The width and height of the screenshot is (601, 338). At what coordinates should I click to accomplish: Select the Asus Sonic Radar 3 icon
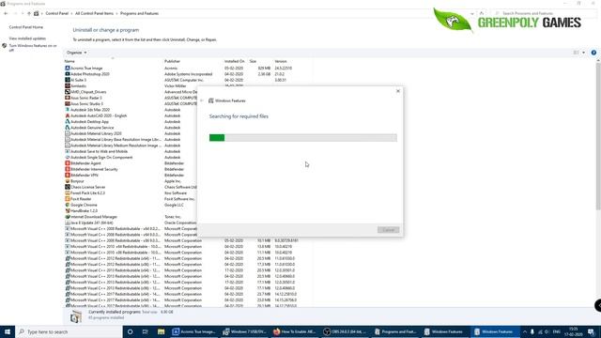68,98
